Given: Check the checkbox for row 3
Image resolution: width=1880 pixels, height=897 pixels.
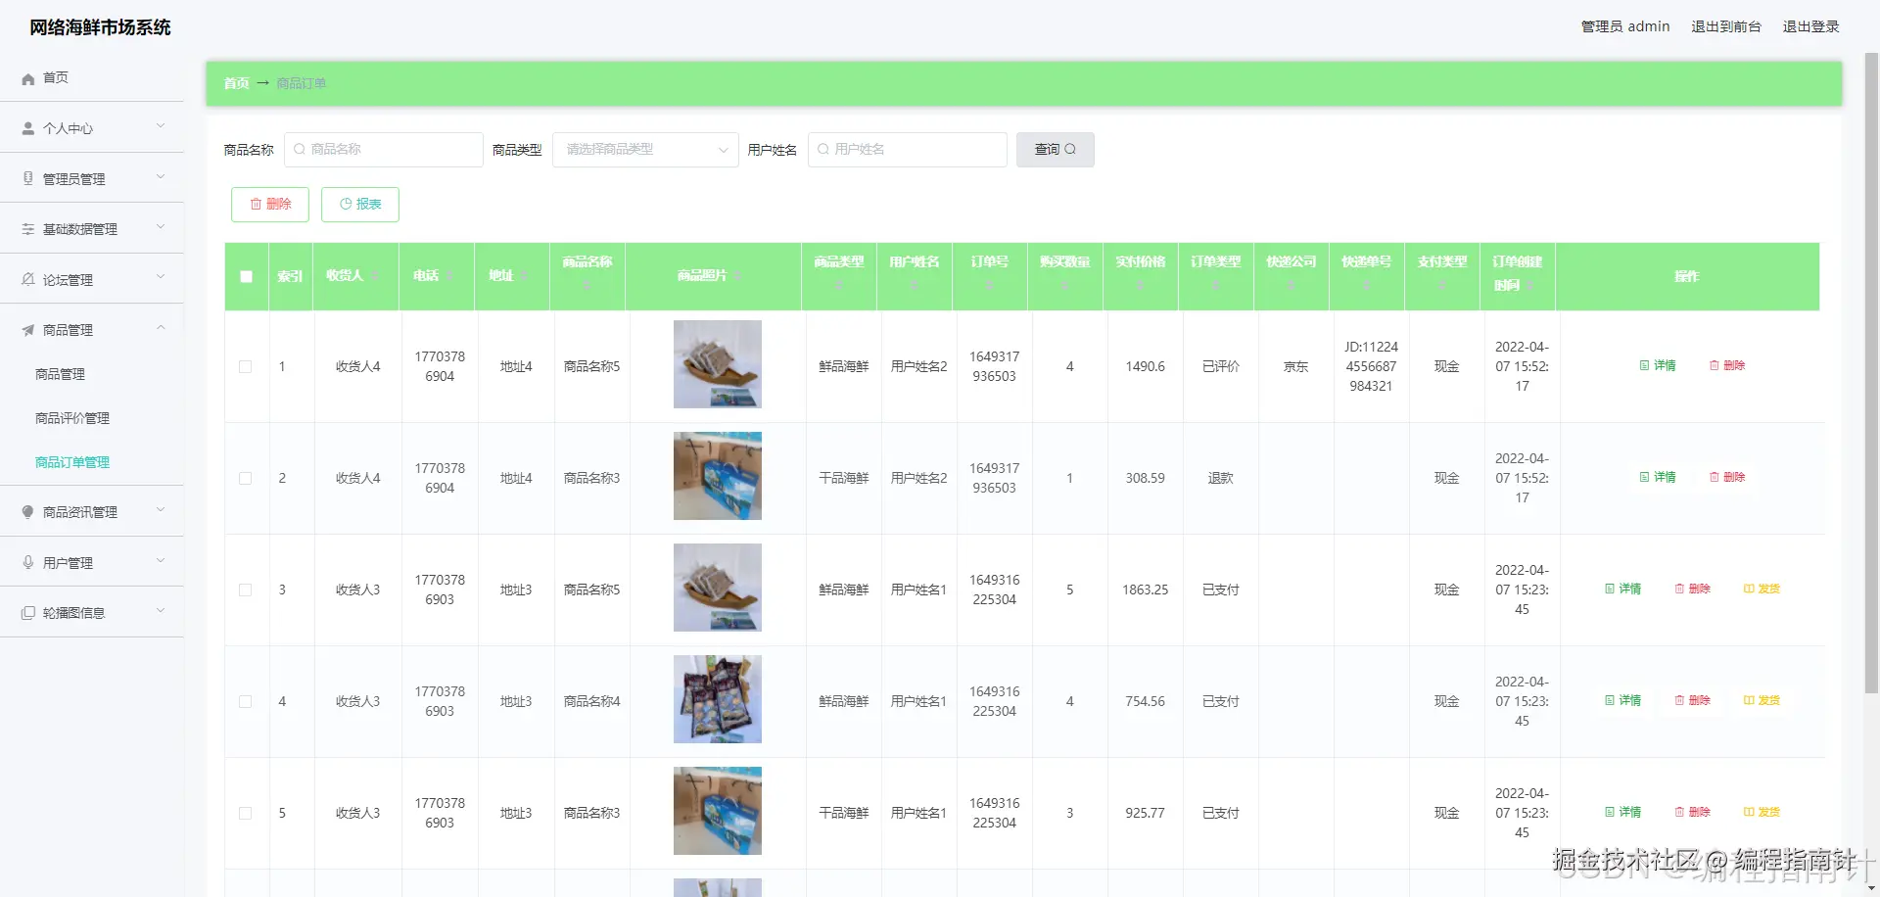Looking at the screenshot, I should point(246,590).
